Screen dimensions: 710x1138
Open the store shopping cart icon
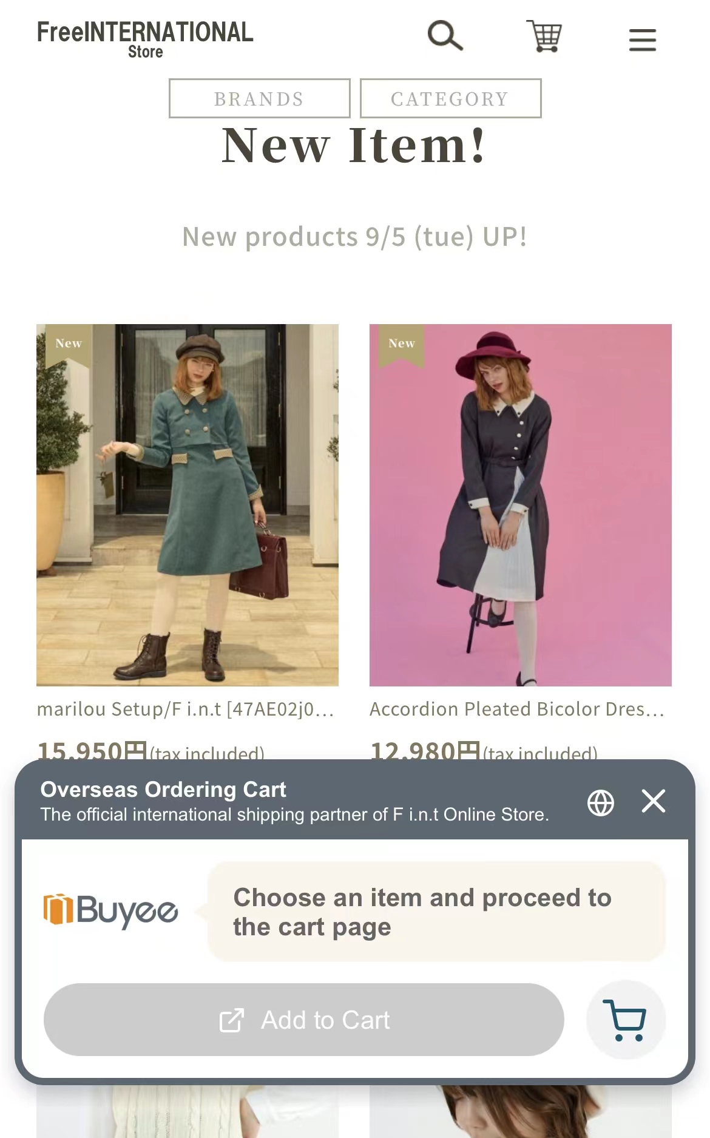pyautogui.click(x=544, y=36)
